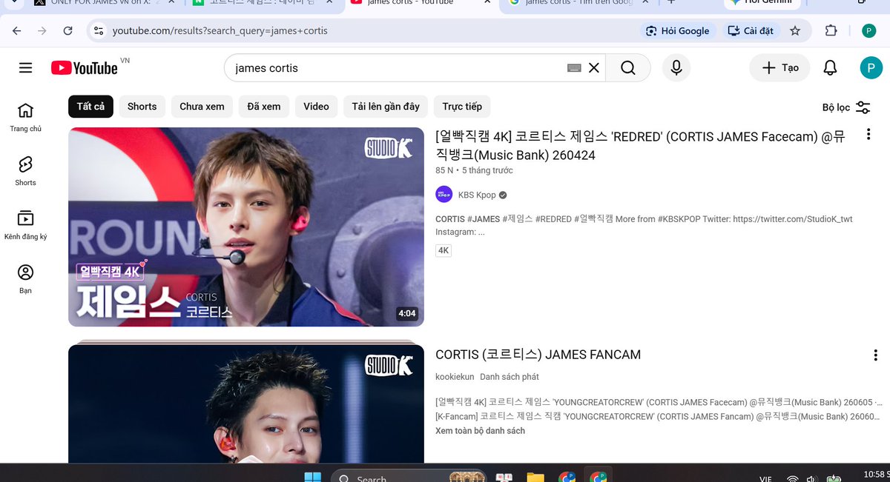Open the K-Fancam YOUNGCREATORCREW playlist entry
Image resolution: width=890 pixels, height=482 pixels.
click(x=659, y=416)
